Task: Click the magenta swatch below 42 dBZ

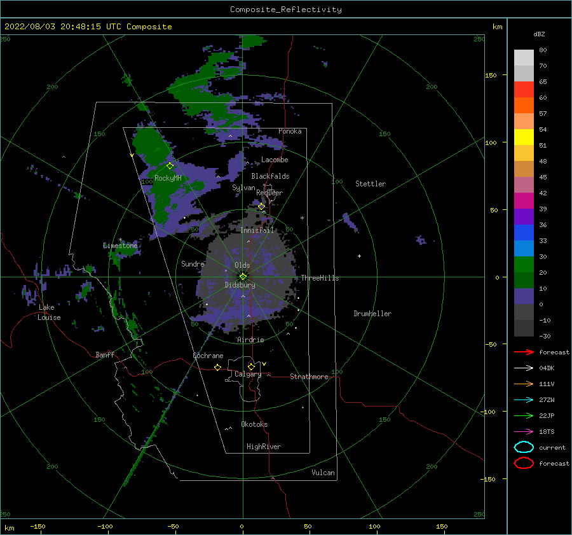Action: [524, 201]
